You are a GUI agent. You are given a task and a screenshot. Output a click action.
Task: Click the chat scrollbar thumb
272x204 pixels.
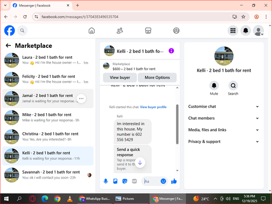pos(177,125)
